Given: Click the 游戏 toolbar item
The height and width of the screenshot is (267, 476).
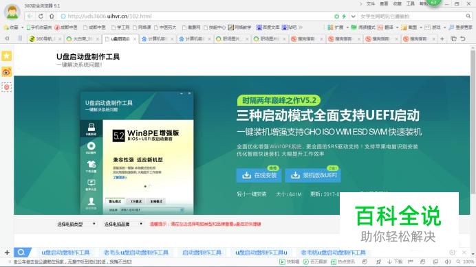Looking at the screenshot, I should [x=433, y=27].
